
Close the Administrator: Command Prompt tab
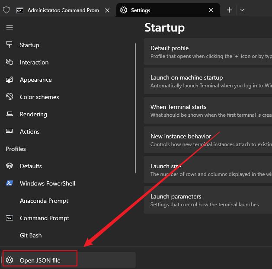point(107,10)
